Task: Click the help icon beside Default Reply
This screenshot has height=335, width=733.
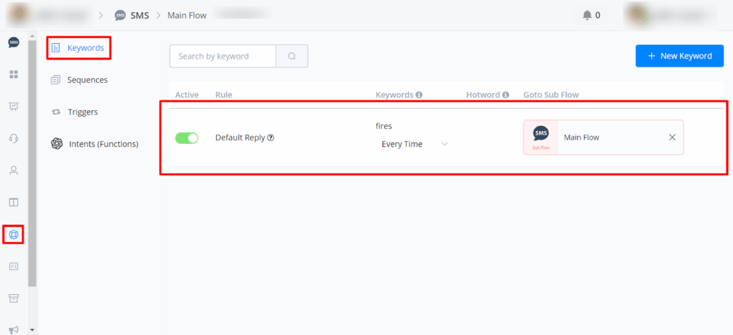Action: [271, 137]
